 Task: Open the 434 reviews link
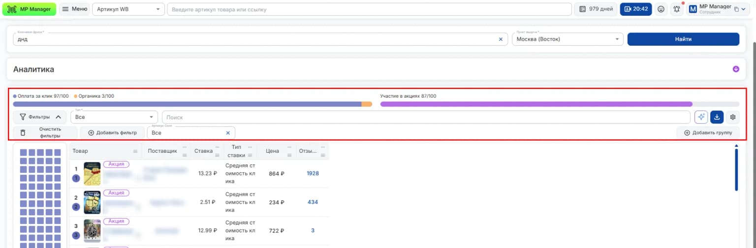point(313,202)
